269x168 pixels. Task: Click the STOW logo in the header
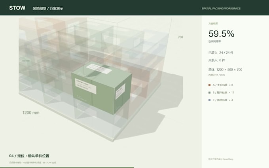click(17, 8)
